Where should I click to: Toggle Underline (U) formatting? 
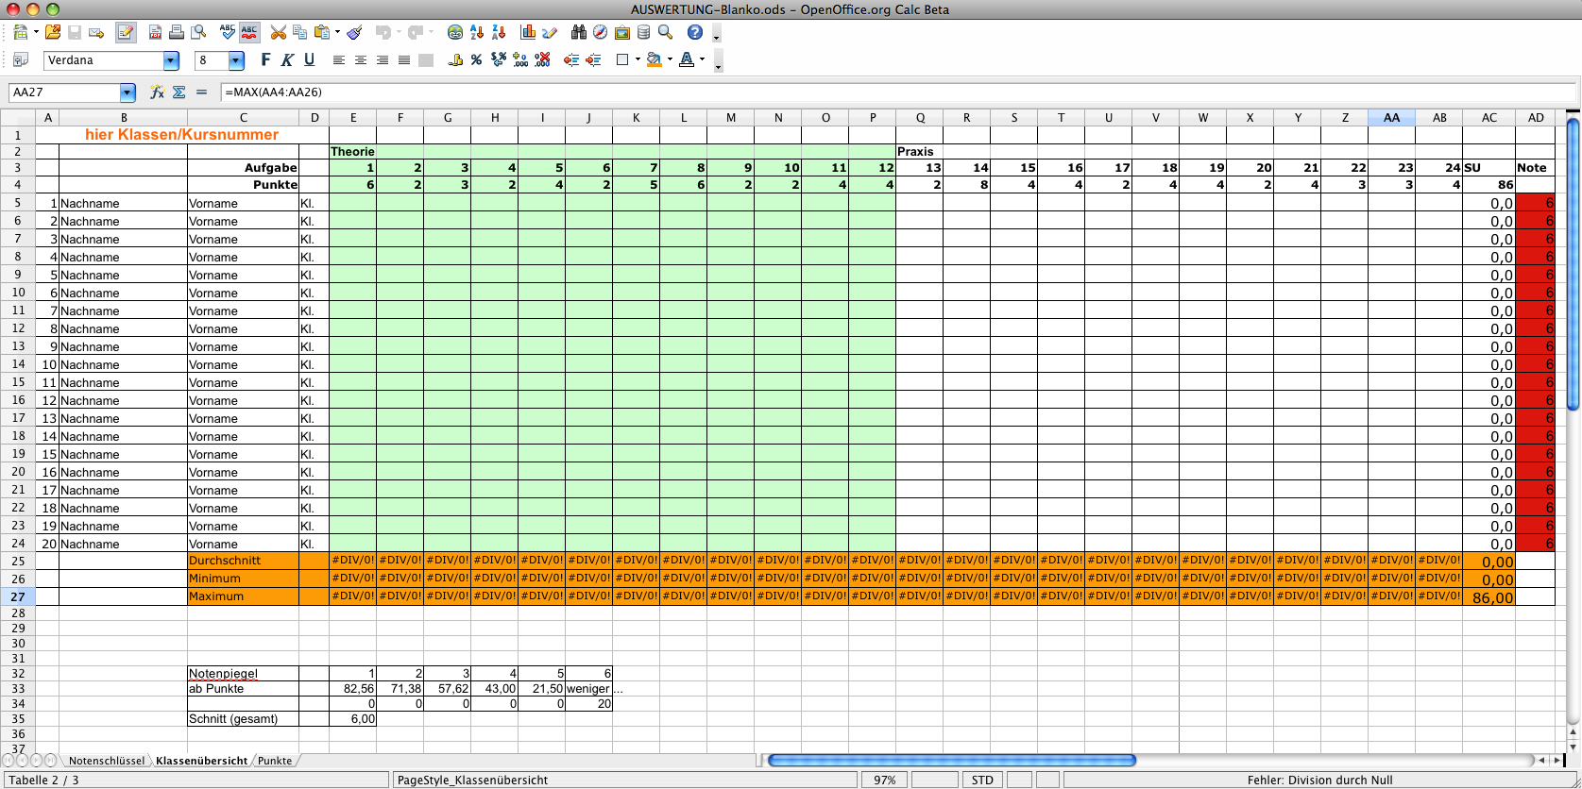309,59
